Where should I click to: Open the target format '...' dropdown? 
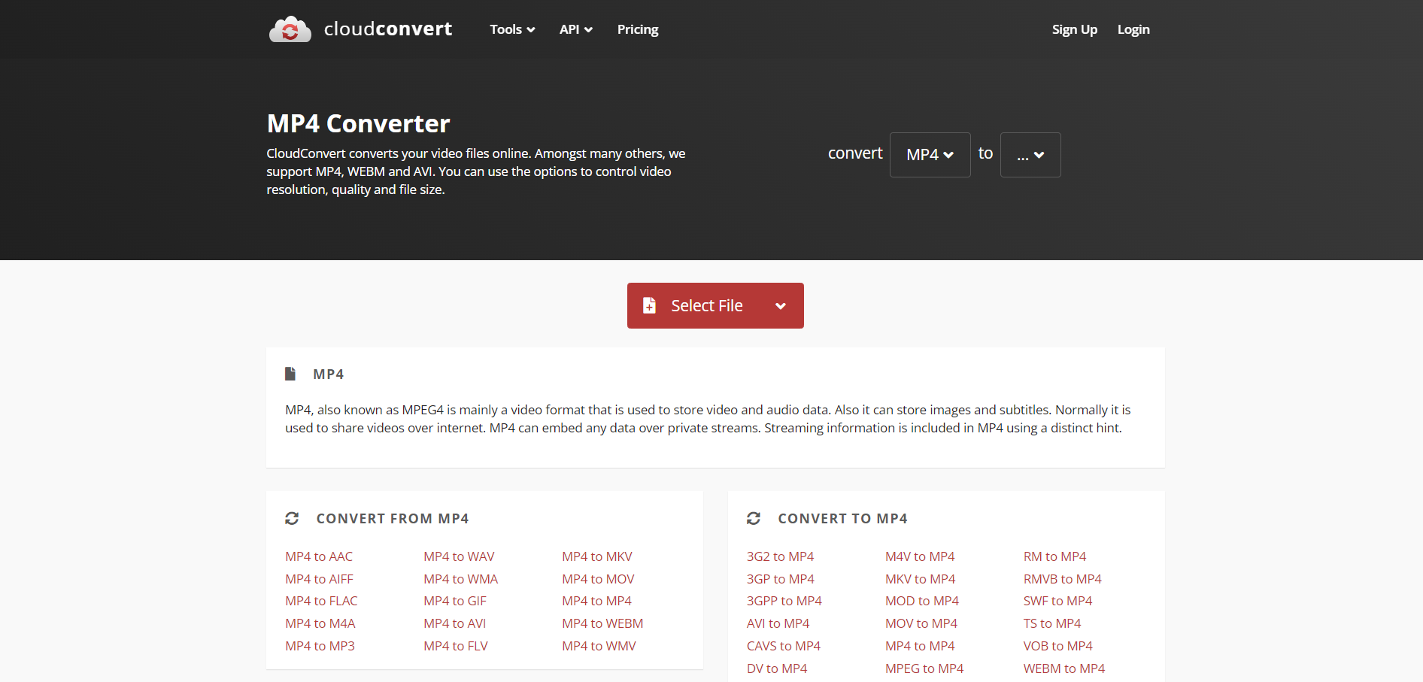pos(1030,155)
